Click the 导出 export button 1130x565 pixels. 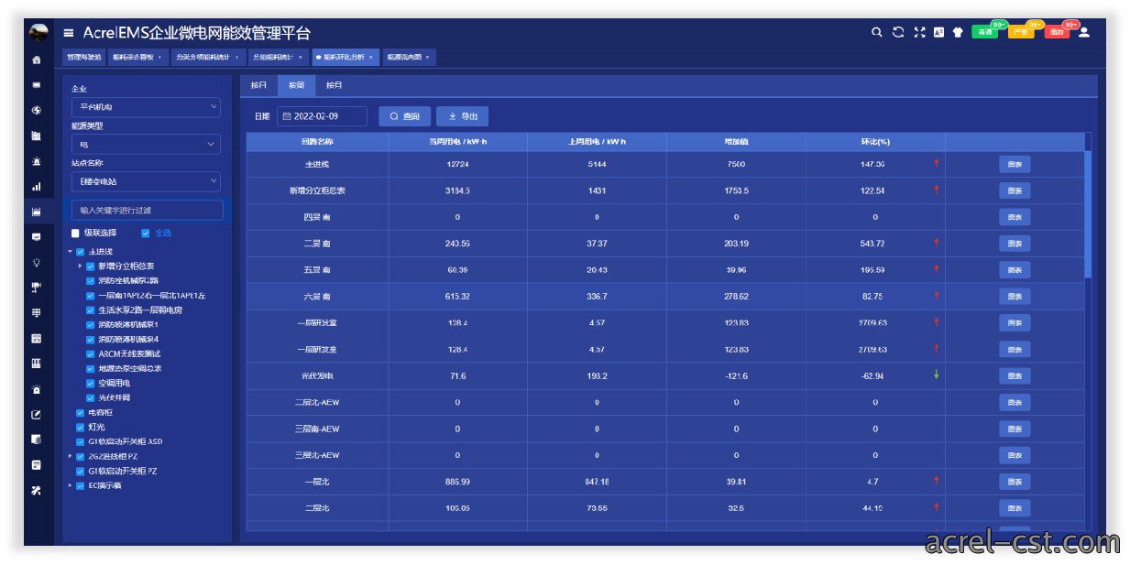click(x=463, y=116)
